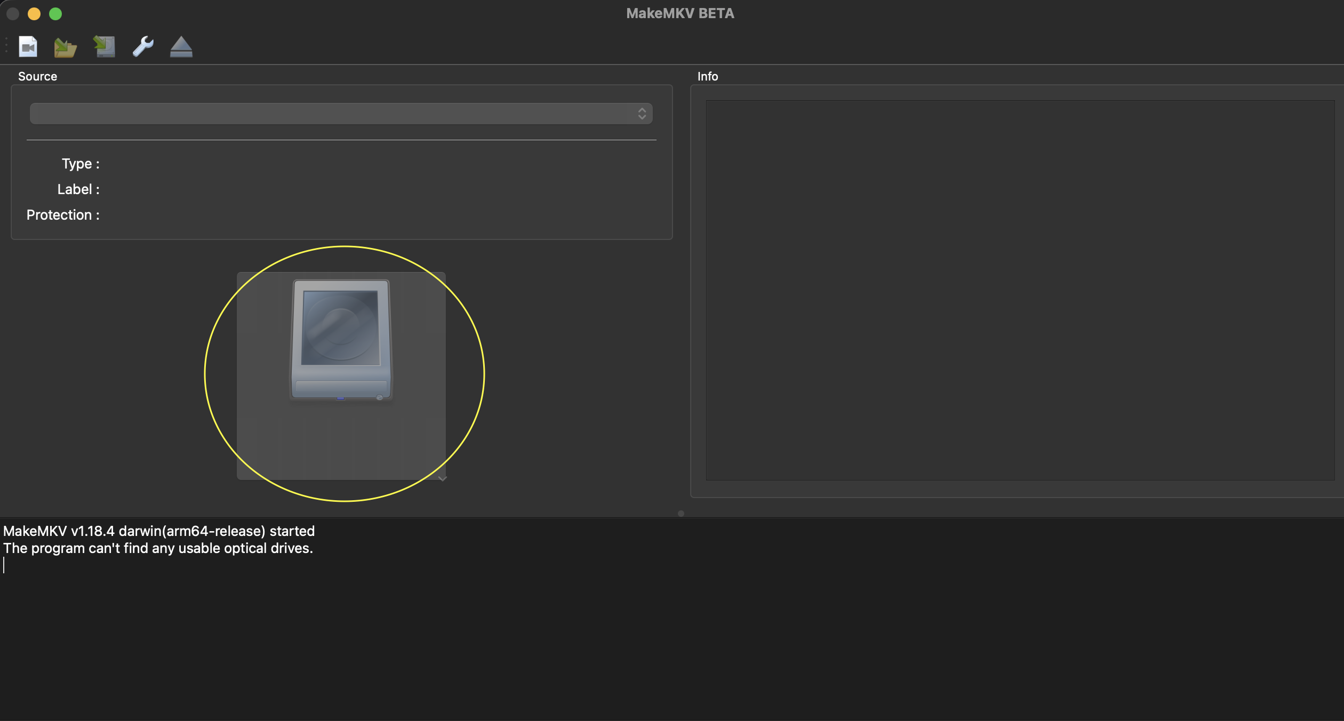Image resolution: width=1344 pixels, height=721 pixels.
Task: Click the toolbar drag handle dots
Action: (6, 45)
